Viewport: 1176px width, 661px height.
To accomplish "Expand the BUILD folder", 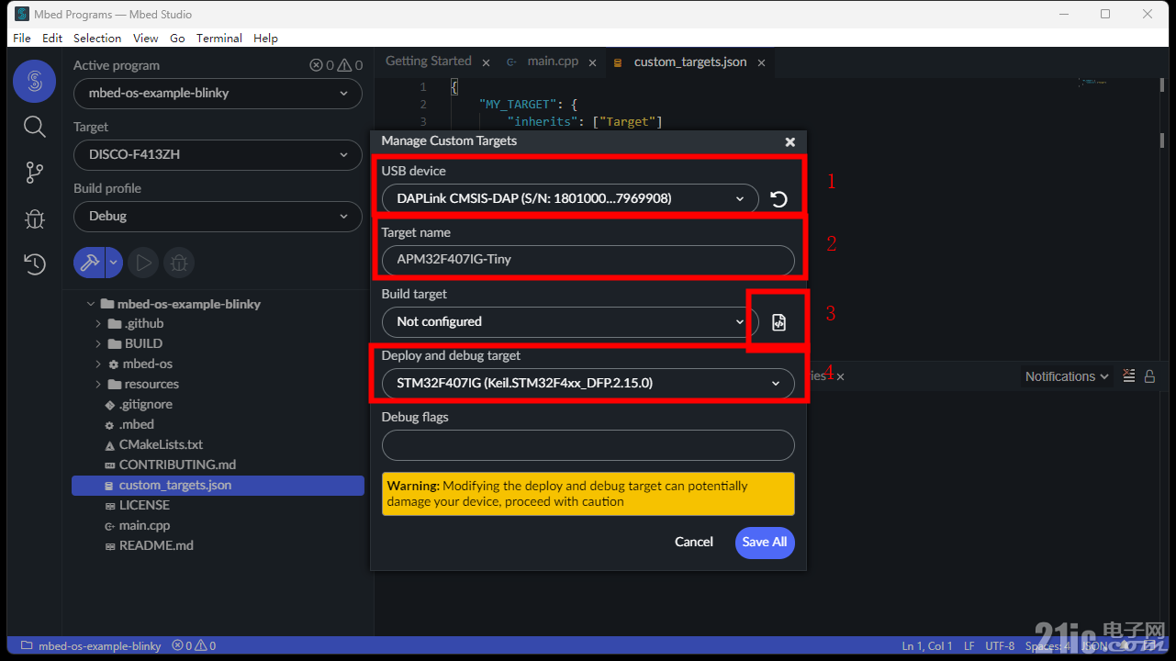I will tap(98, 344).
